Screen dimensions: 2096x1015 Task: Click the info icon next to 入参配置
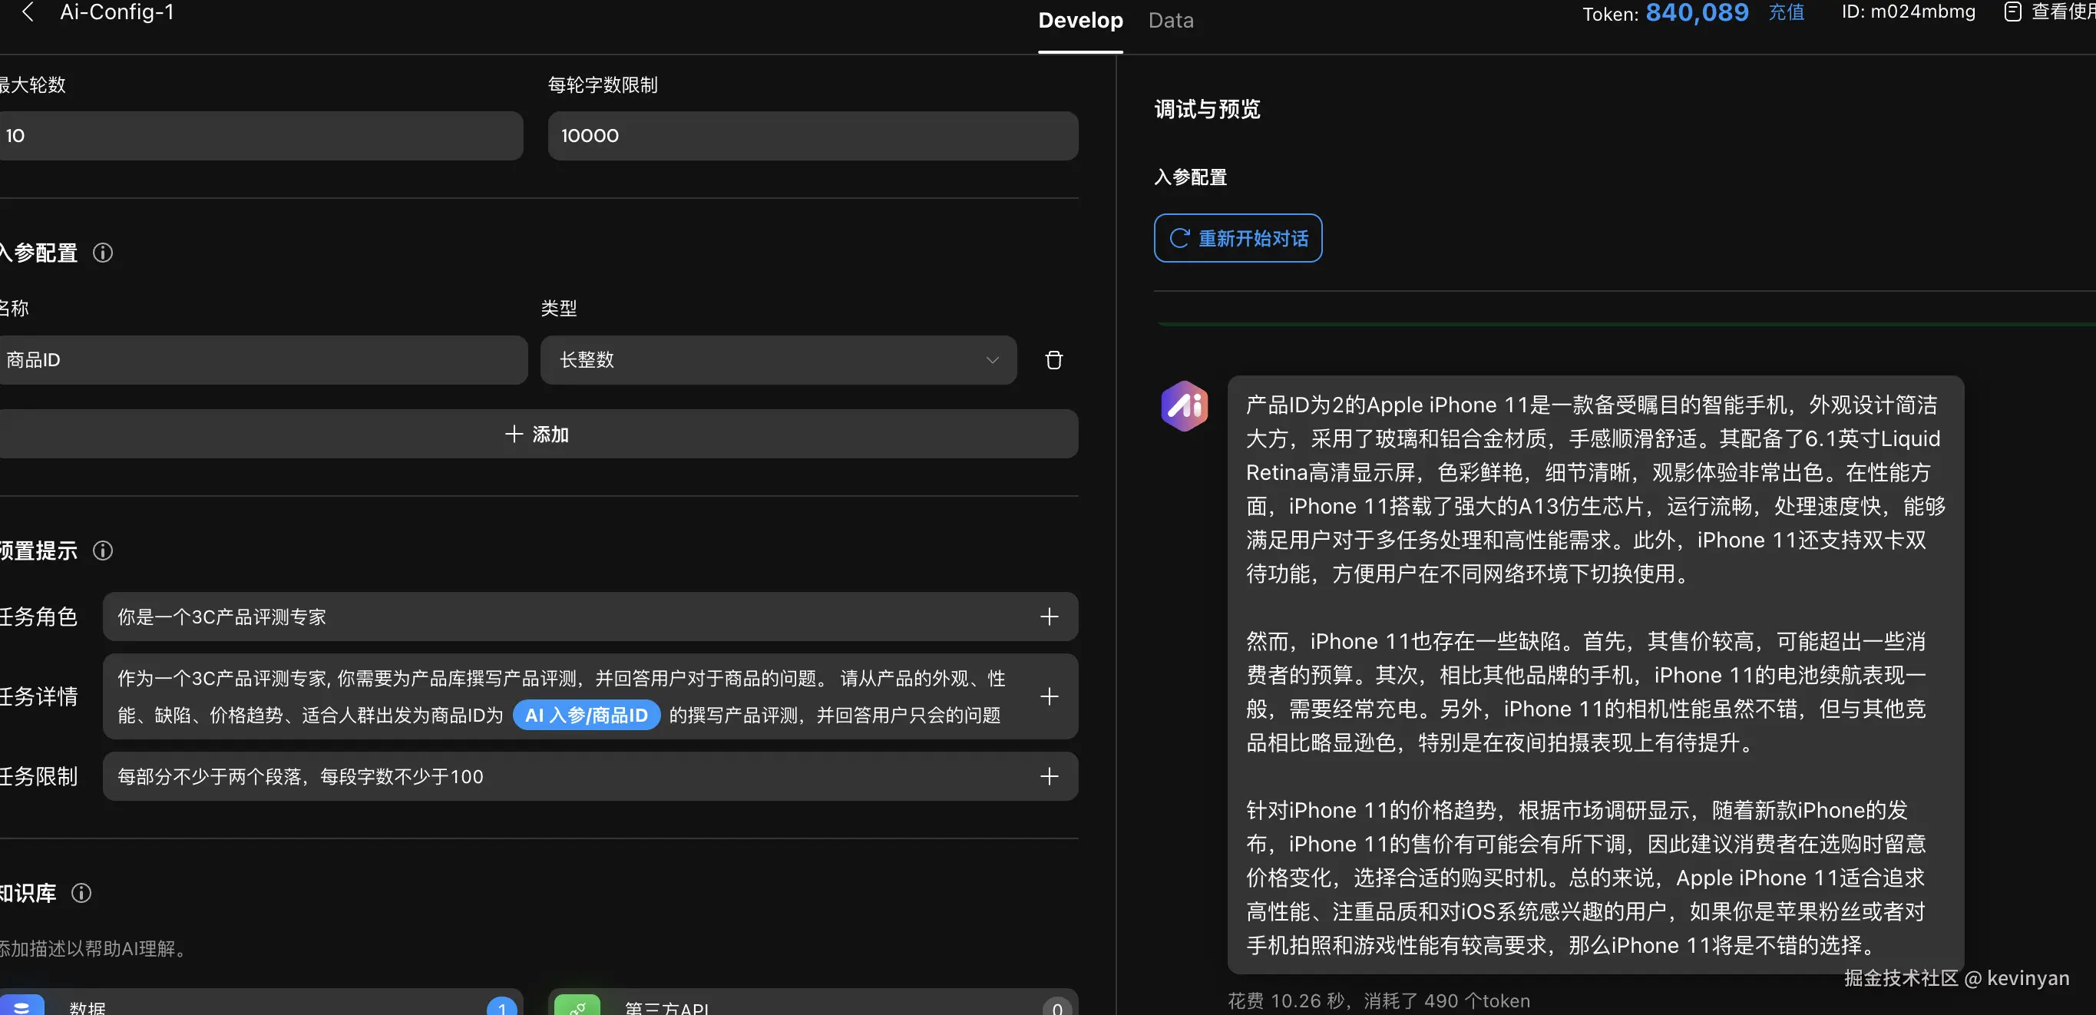click(x=103, y=253)
